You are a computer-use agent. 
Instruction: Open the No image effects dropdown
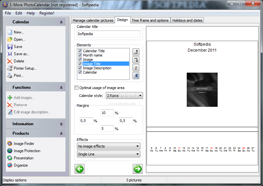coord(109,146)
